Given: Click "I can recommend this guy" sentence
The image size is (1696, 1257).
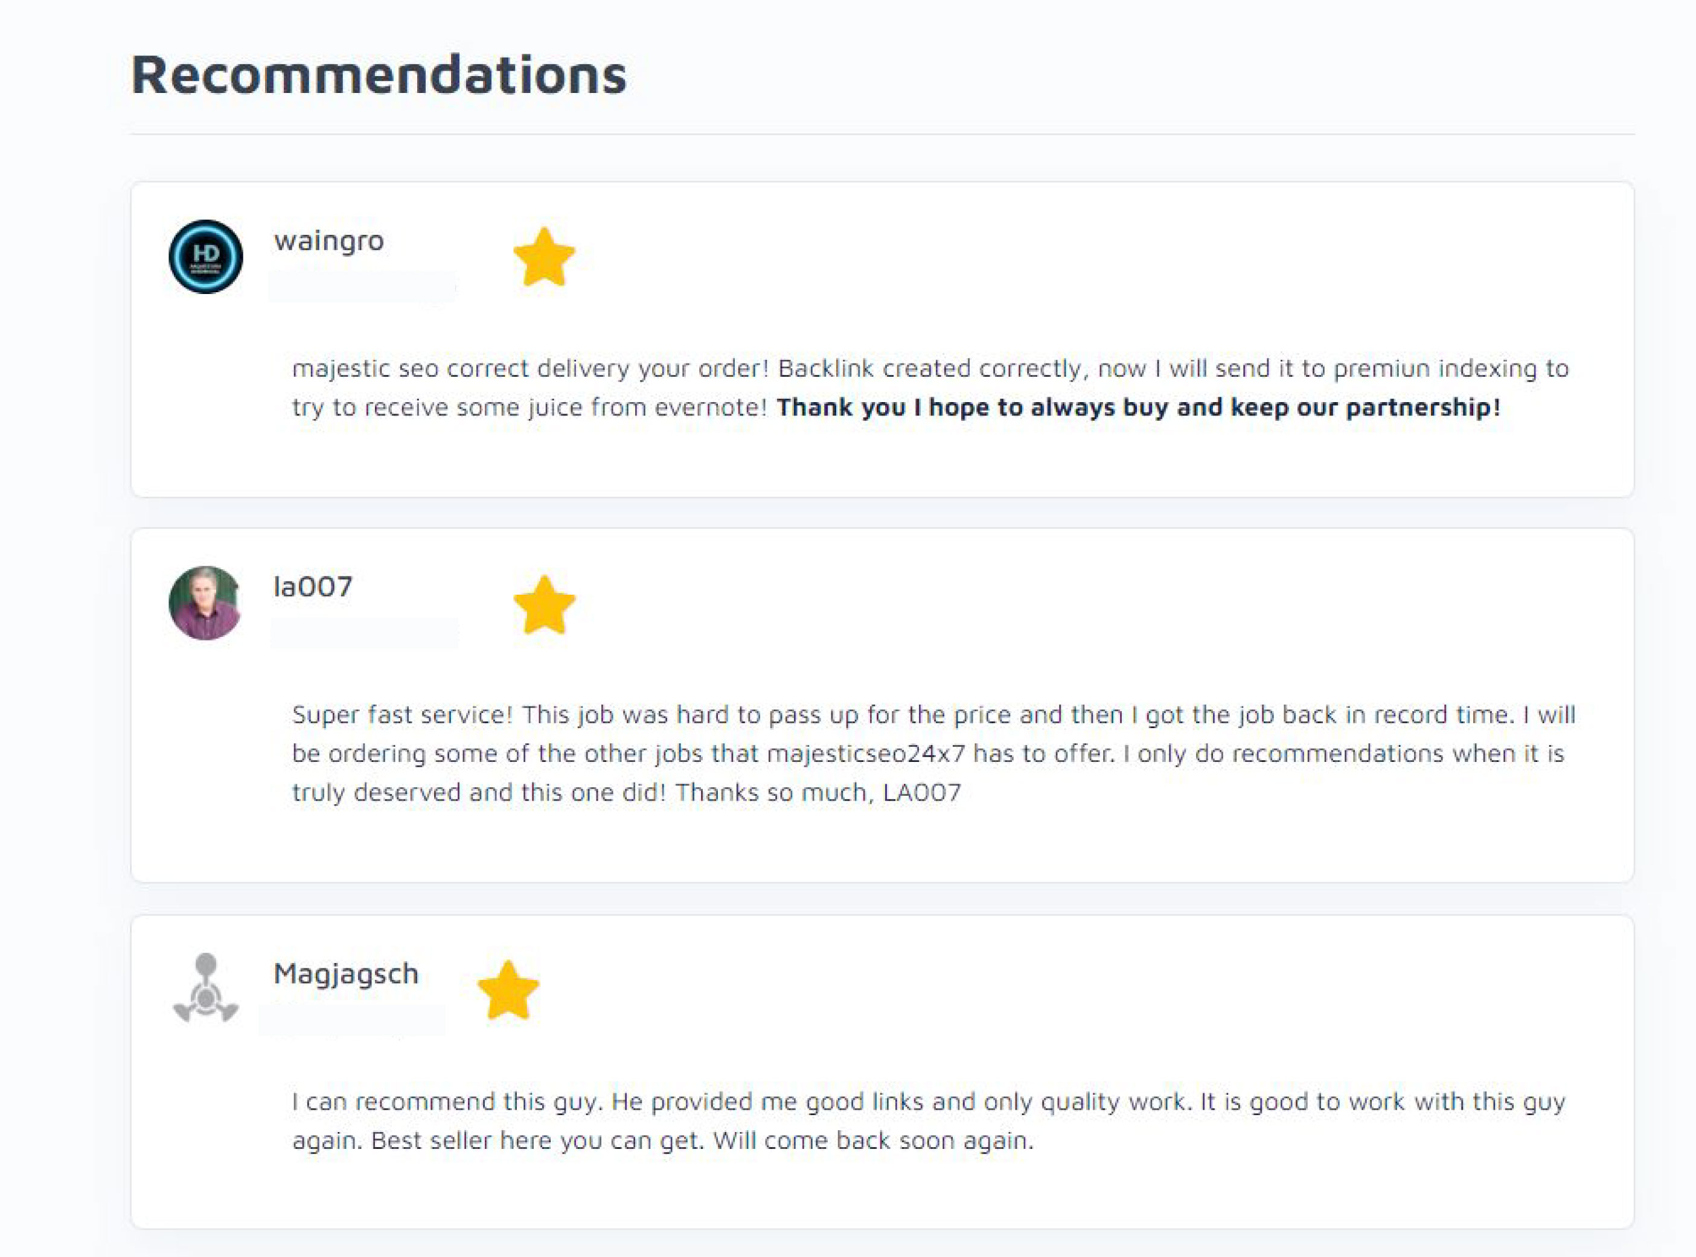Looking at the screenshot, I should 447,1101.
